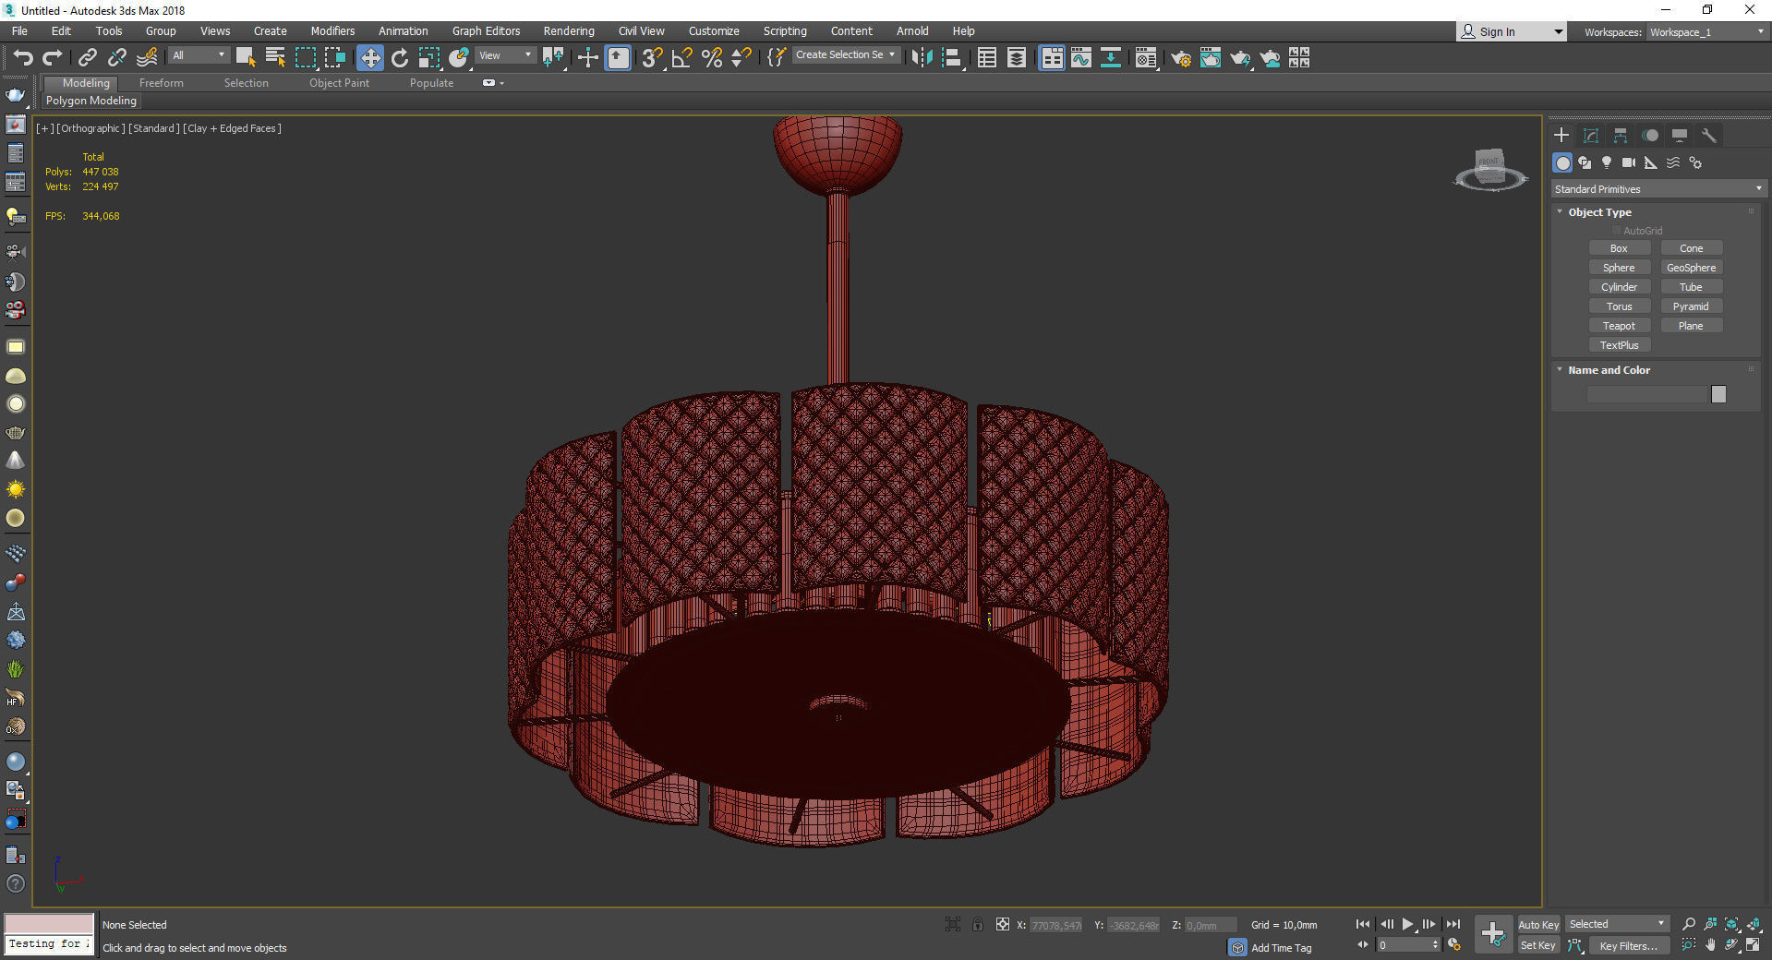This screenshot has height=960, width=1772.
Task: Click Render in the Cloud icon
Action: click(1270, 58)
